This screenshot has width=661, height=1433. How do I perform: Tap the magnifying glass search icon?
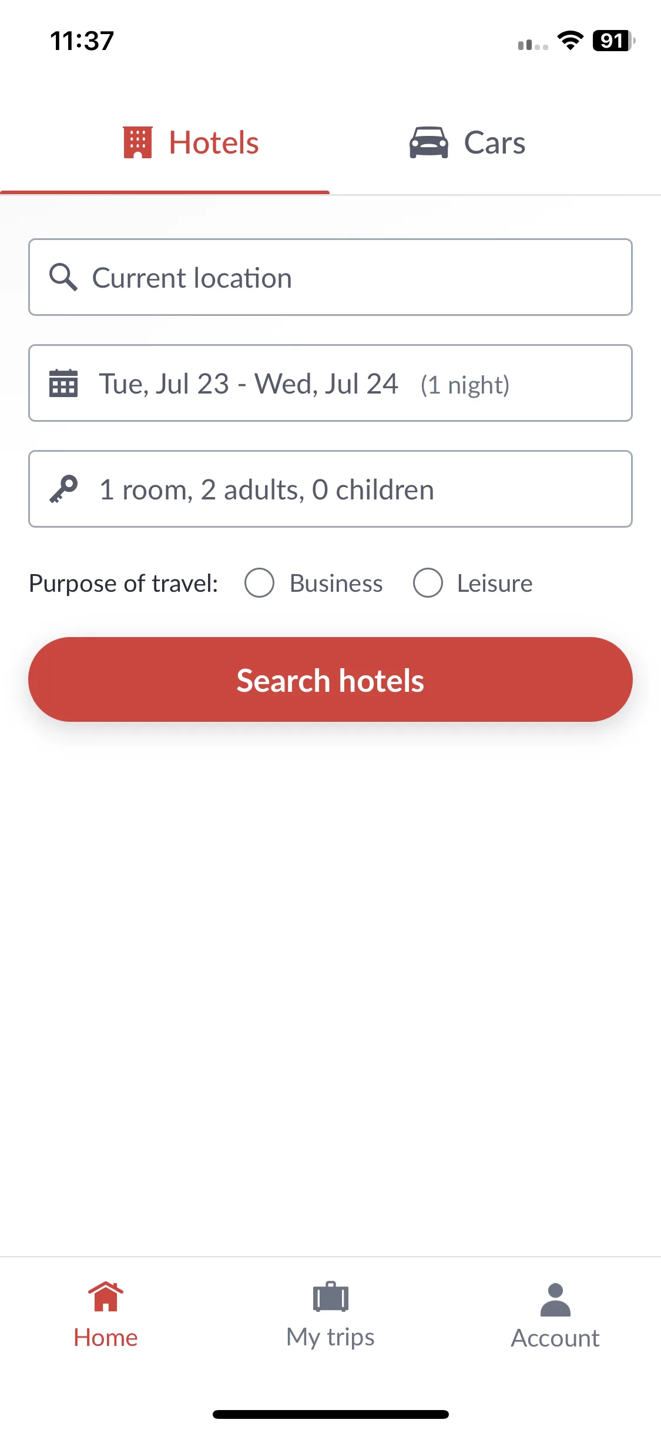tap(63, 277)
